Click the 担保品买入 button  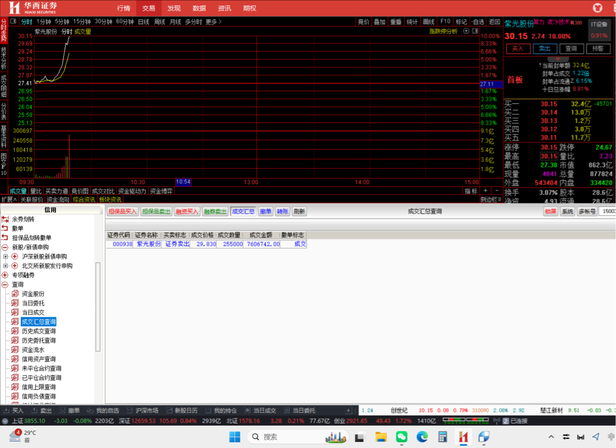tap(122, 211)
